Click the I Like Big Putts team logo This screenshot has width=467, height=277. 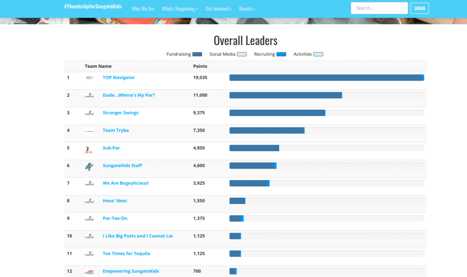click(x=89, y=236)
